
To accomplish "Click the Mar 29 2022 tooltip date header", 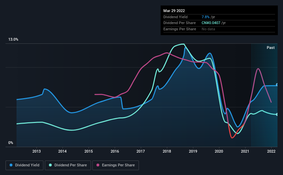I will click(174, 11).
